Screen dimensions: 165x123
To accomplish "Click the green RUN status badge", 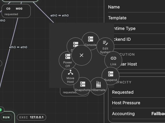I will [6, 117].
